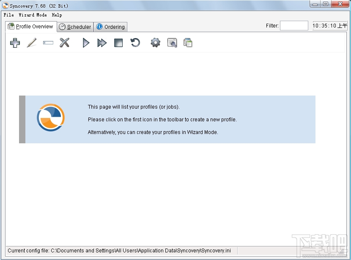Click the rename profile icon

click(48, 43)
